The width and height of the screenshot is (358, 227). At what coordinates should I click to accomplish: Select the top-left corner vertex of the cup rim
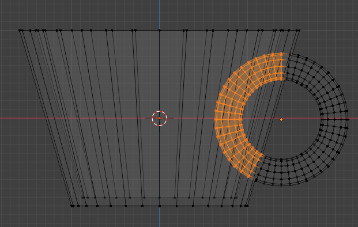[20, 31]
